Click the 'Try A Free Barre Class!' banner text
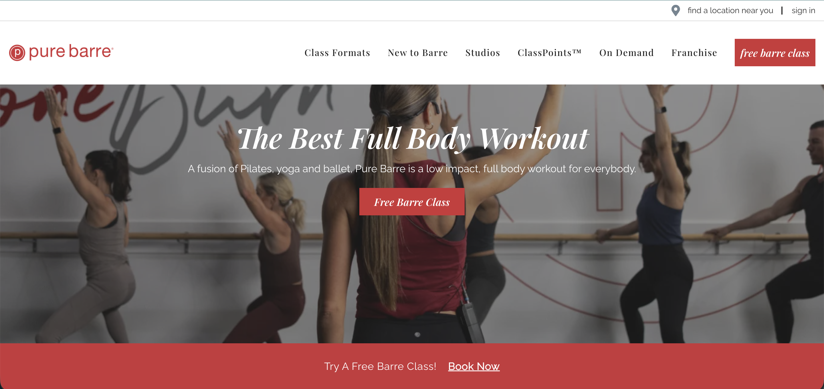This screenshot has height=389, width=824. [380, 366]
